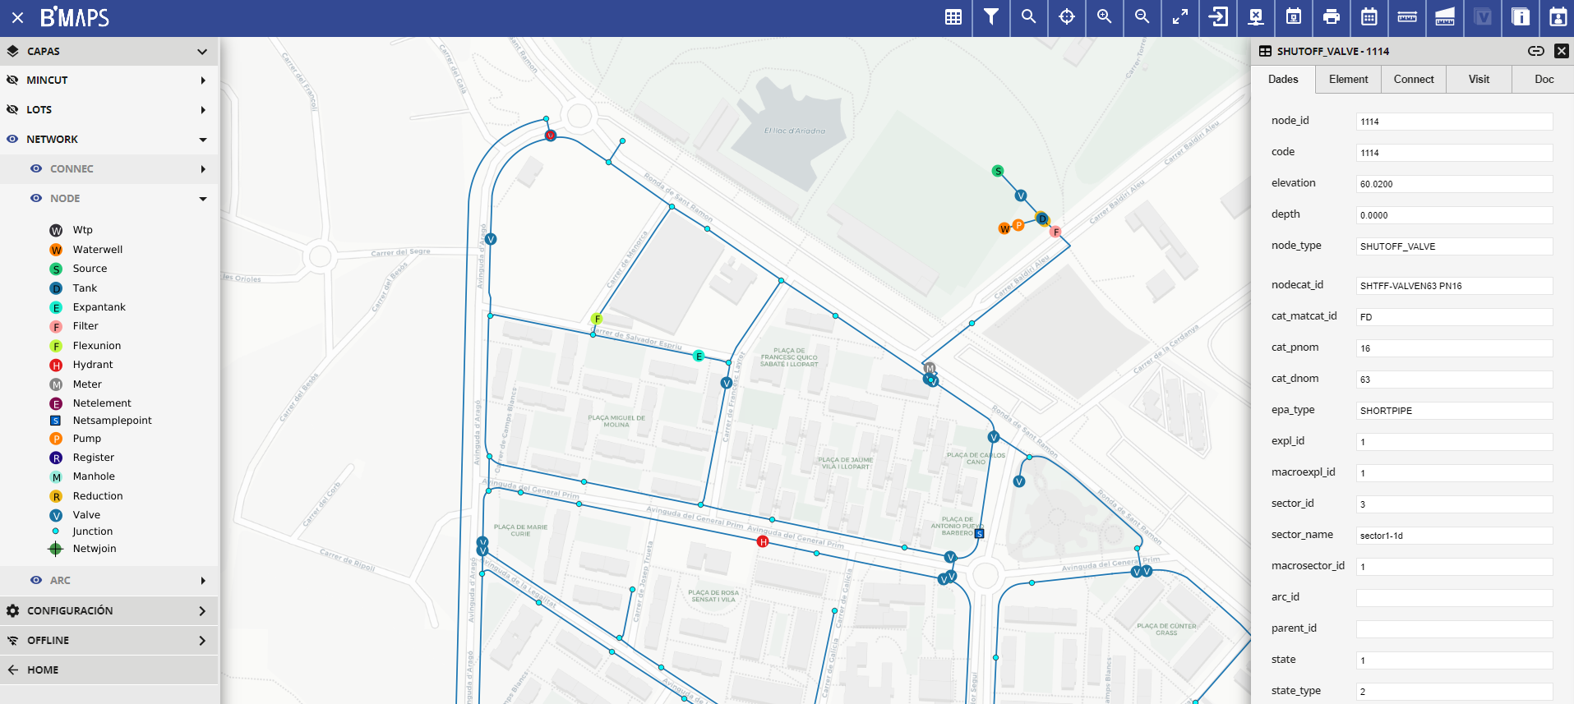
Task: Zoom out on the map
Action: [x=1142, y=17]
